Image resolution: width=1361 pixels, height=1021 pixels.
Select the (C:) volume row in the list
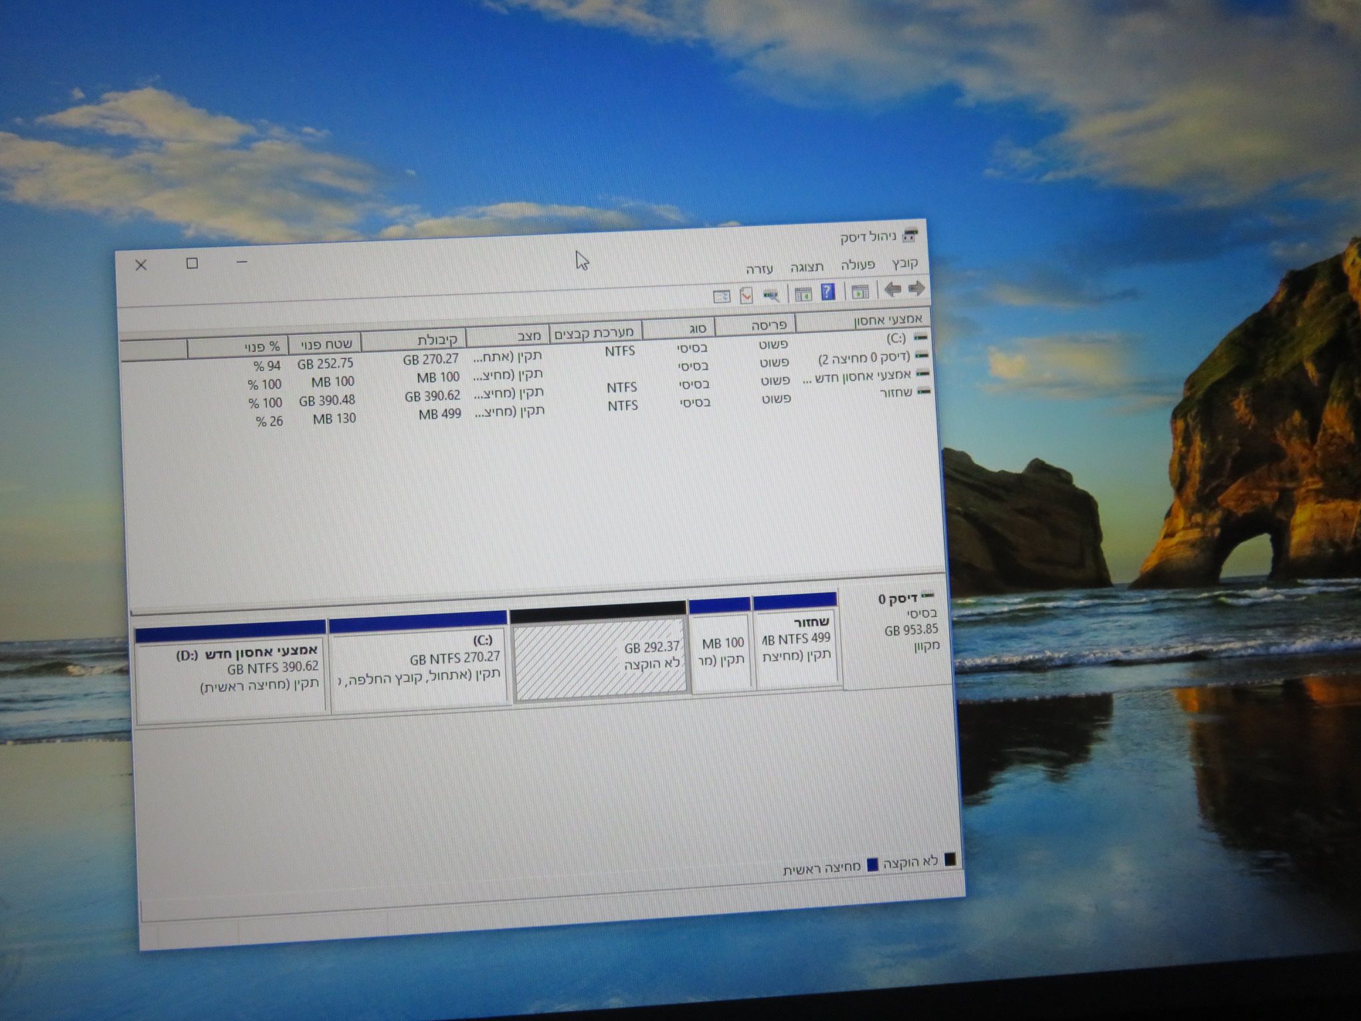[896, 338]
